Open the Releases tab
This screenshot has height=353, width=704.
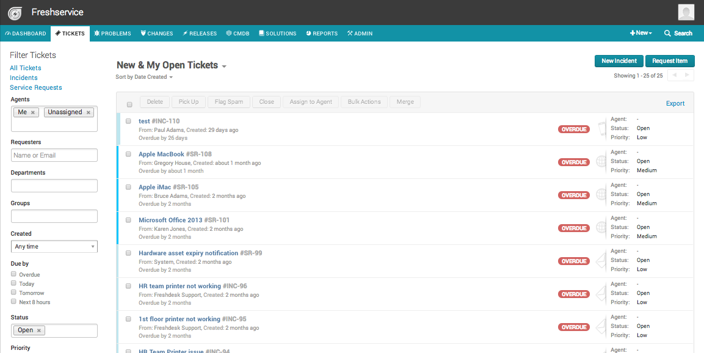[x=200, y=33]
